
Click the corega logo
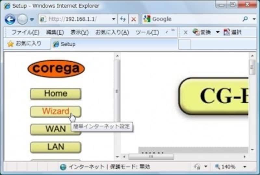coord(56,68)
